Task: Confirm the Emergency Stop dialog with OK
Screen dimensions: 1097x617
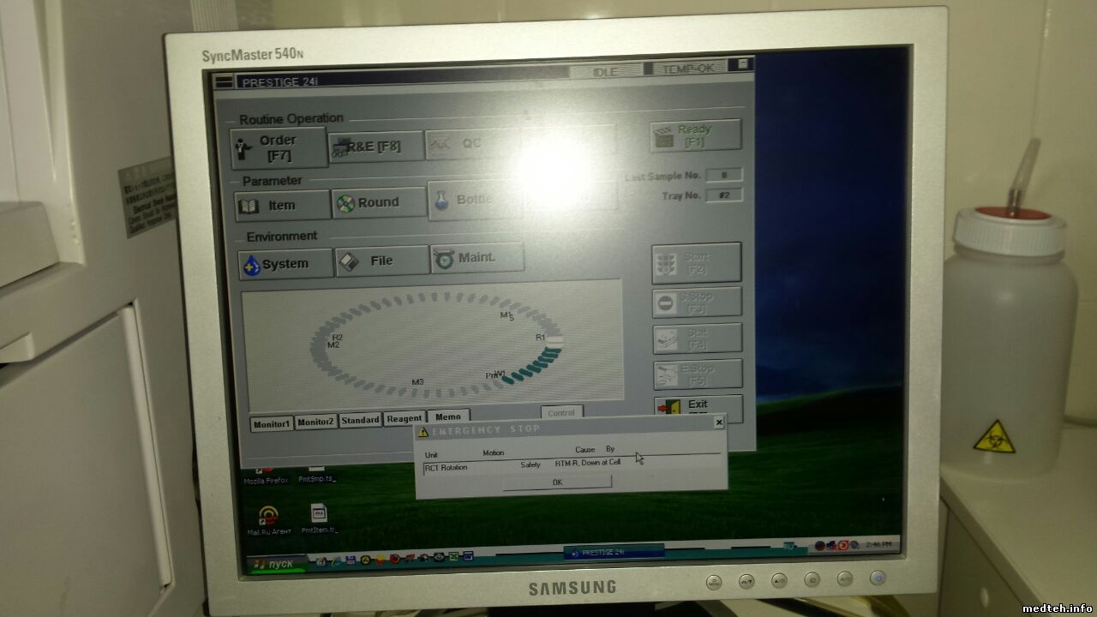Action: [x=557, y=482]
